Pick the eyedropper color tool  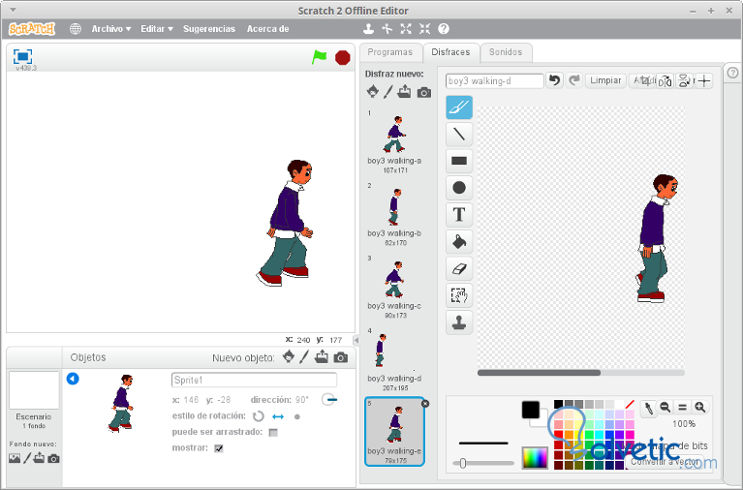[x=648, y=408]
